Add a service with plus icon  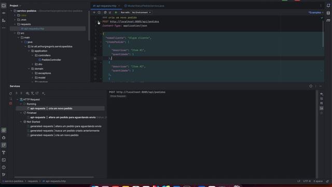(43, 94)
